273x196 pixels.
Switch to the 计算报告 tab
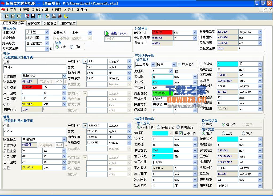tap(50, 23)
